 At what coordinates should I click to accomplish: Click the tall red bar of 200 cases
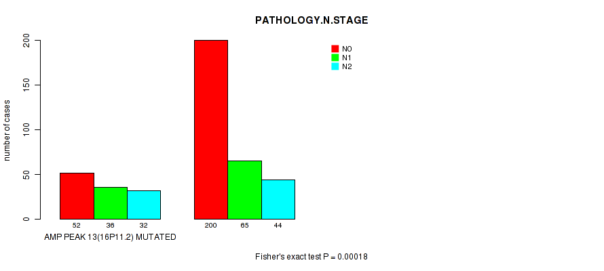[211, 129]
